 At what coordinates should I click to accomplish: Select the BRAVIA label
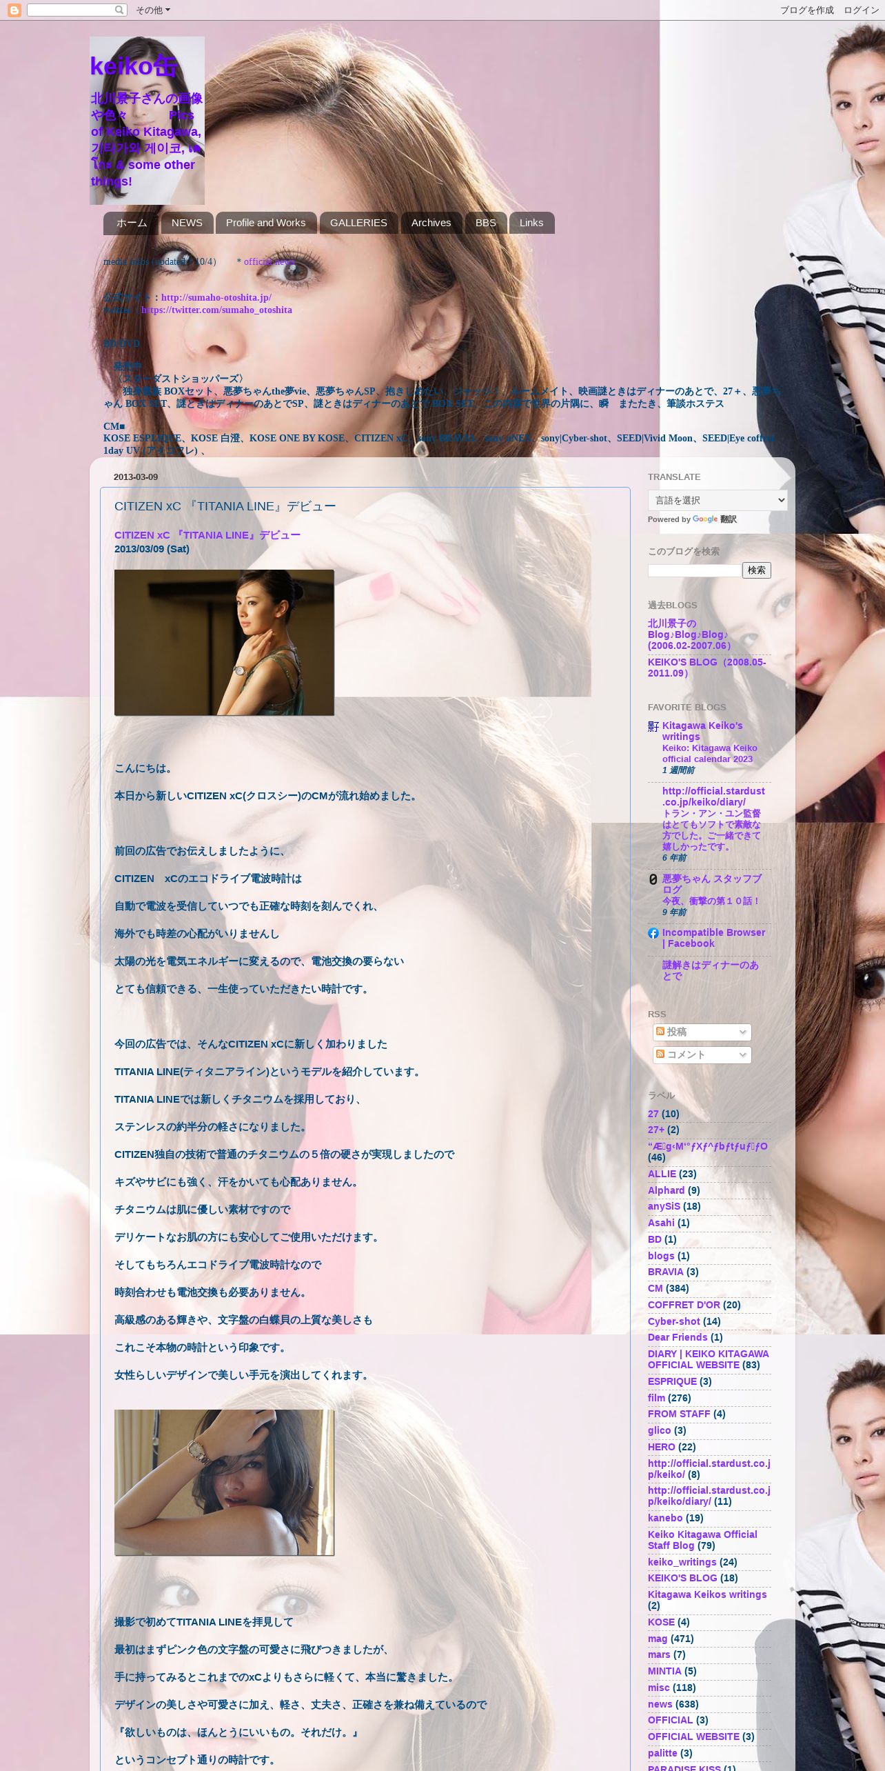tap(666, 1272)
